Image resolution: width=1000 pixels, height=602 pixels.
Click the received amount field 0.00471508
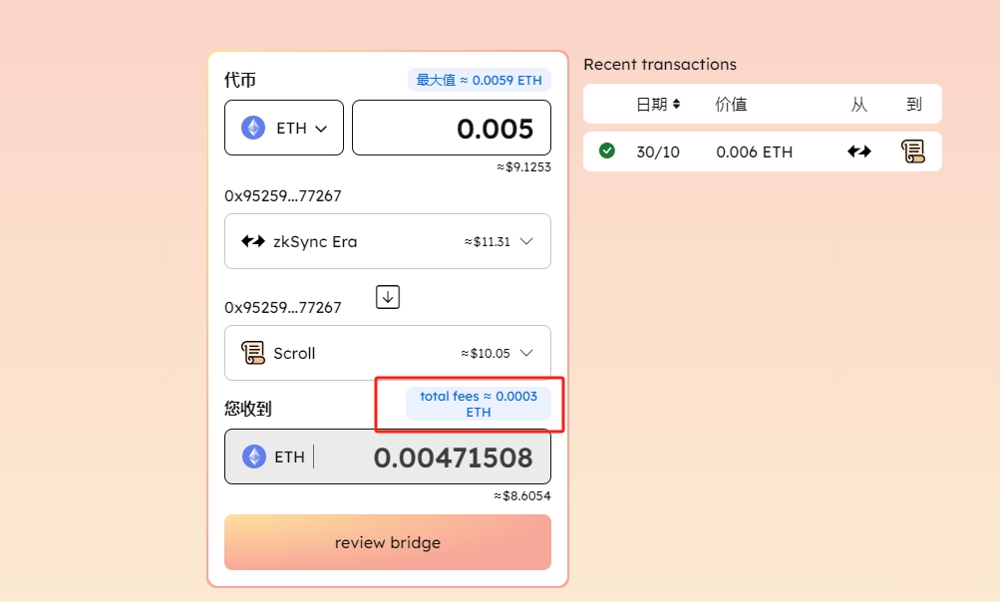[x=388, y=456]
